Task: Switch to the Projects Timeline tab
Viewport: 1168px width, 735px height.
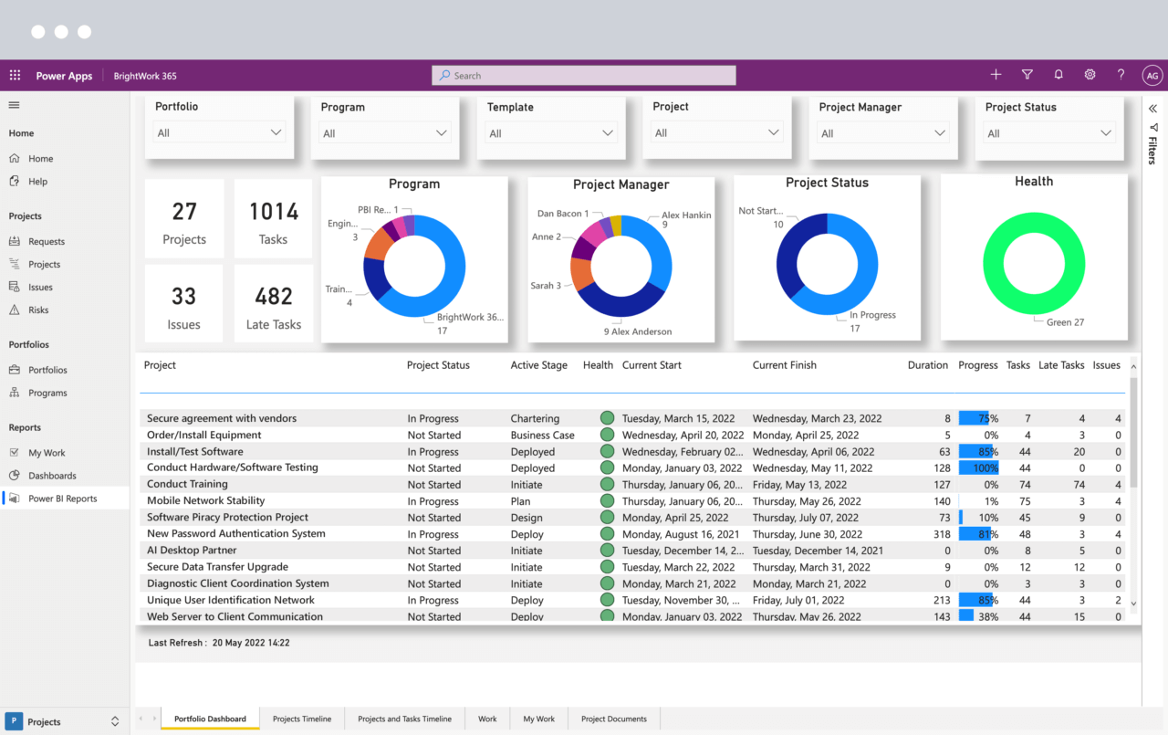Action: [x=302, y=719]
